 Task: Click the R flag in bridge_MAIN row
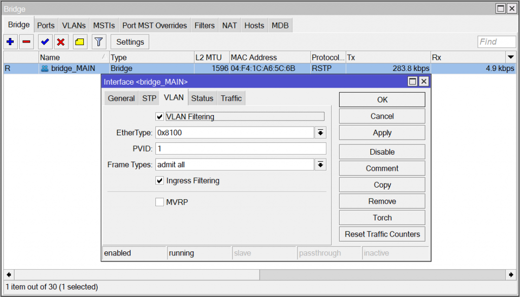coord(7,68)
